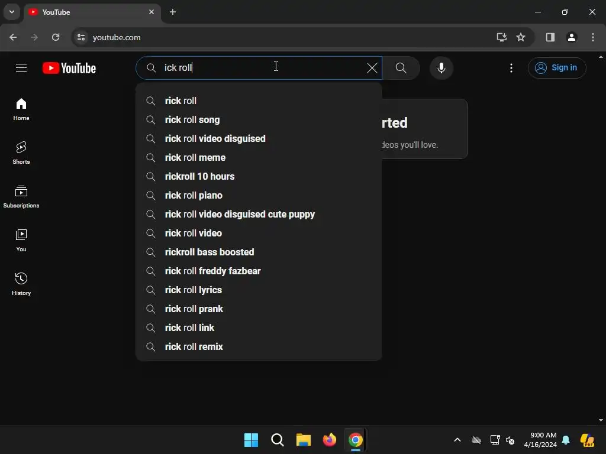This screenshot has width=606, height=454.
Task: Open File Explorer from the taskbar
Action: pos(304,440)
